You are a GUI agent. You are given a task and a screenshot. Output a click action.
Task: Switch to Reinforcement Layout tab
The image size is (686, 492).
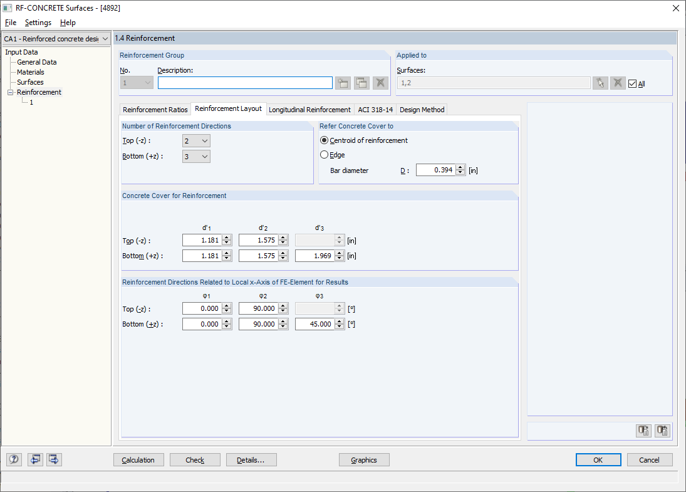(229, 108)
